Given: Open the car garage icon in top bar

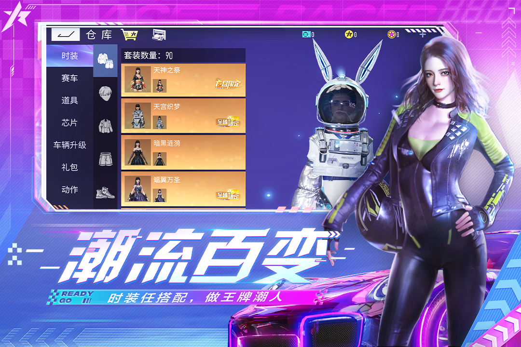Looking at the screenshot, I should pos(159,35).
